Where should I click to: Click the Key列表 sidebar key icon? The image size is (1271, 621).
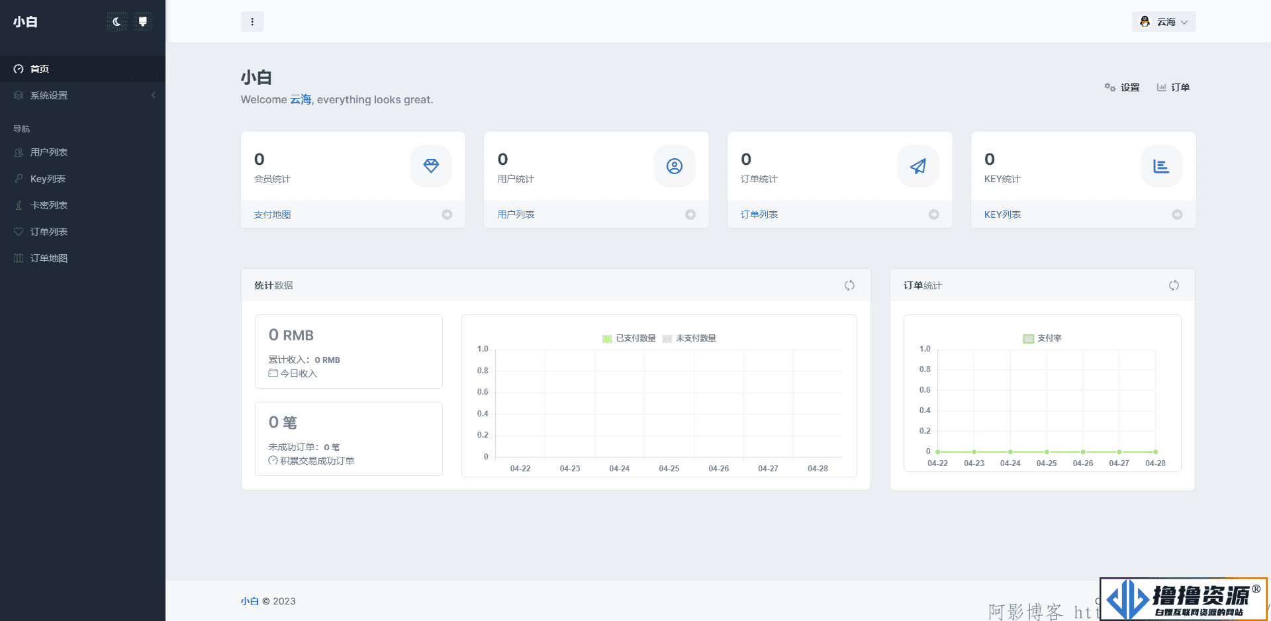[x=19, y=179]
